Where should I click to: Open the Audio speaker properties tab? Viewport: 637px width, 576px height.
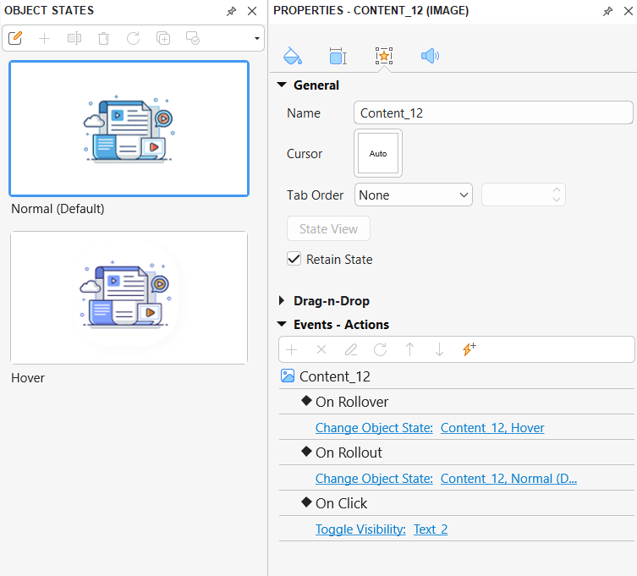(x=430, y=57)
